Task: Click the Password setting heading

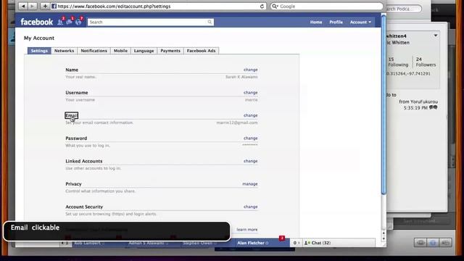Action: point(76,138)
